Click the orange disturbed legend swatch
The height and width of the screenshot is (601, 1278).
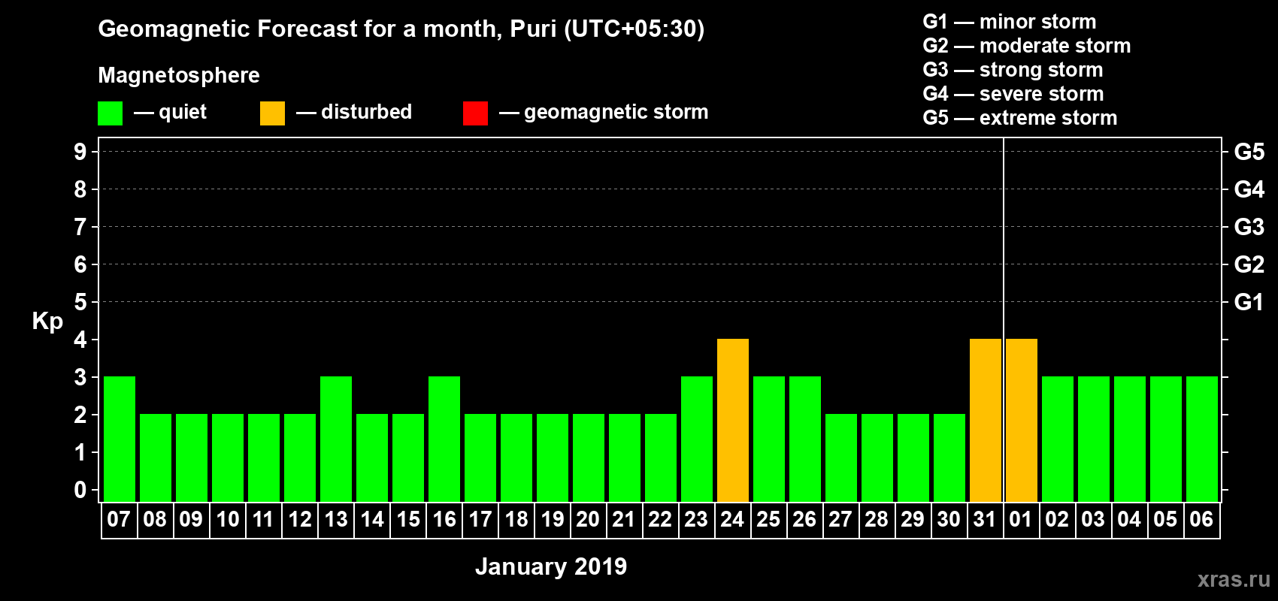tap(272, 113)
